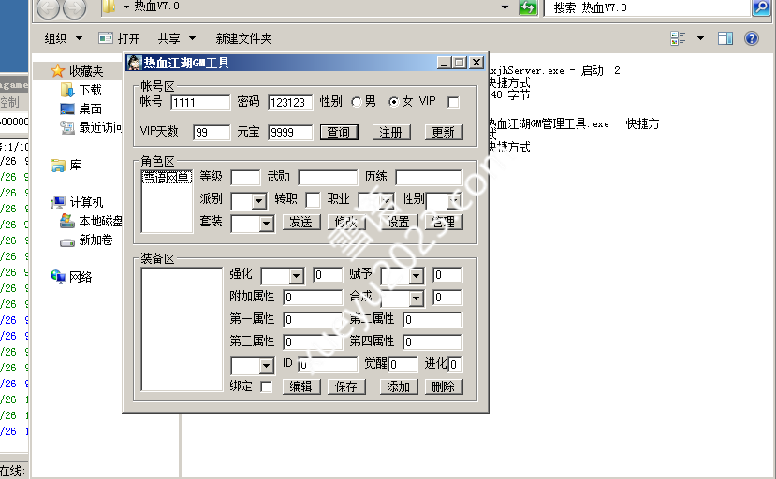Screen dimensions: 776x479
Task: Select 雪语网单 in the character list
Action: [167, 177]
